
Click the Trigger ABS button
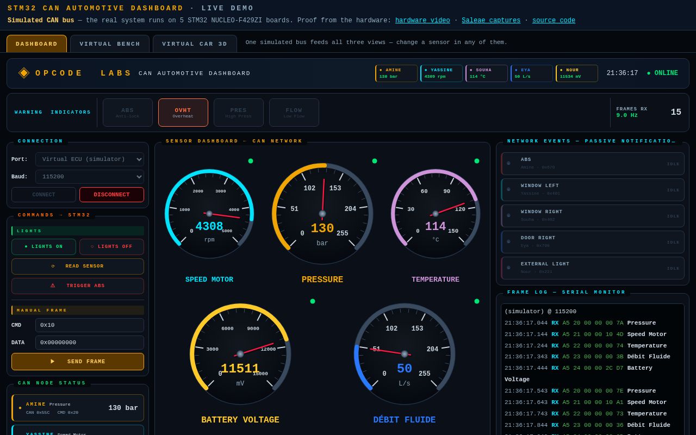(78, 286)
